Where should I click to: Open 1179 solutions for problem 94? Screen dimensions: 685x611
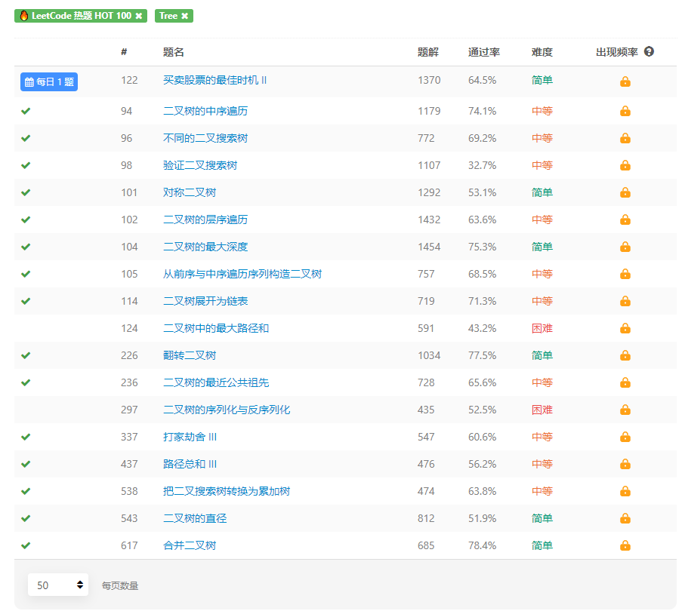pyautogui.click(x=429, y=112)
